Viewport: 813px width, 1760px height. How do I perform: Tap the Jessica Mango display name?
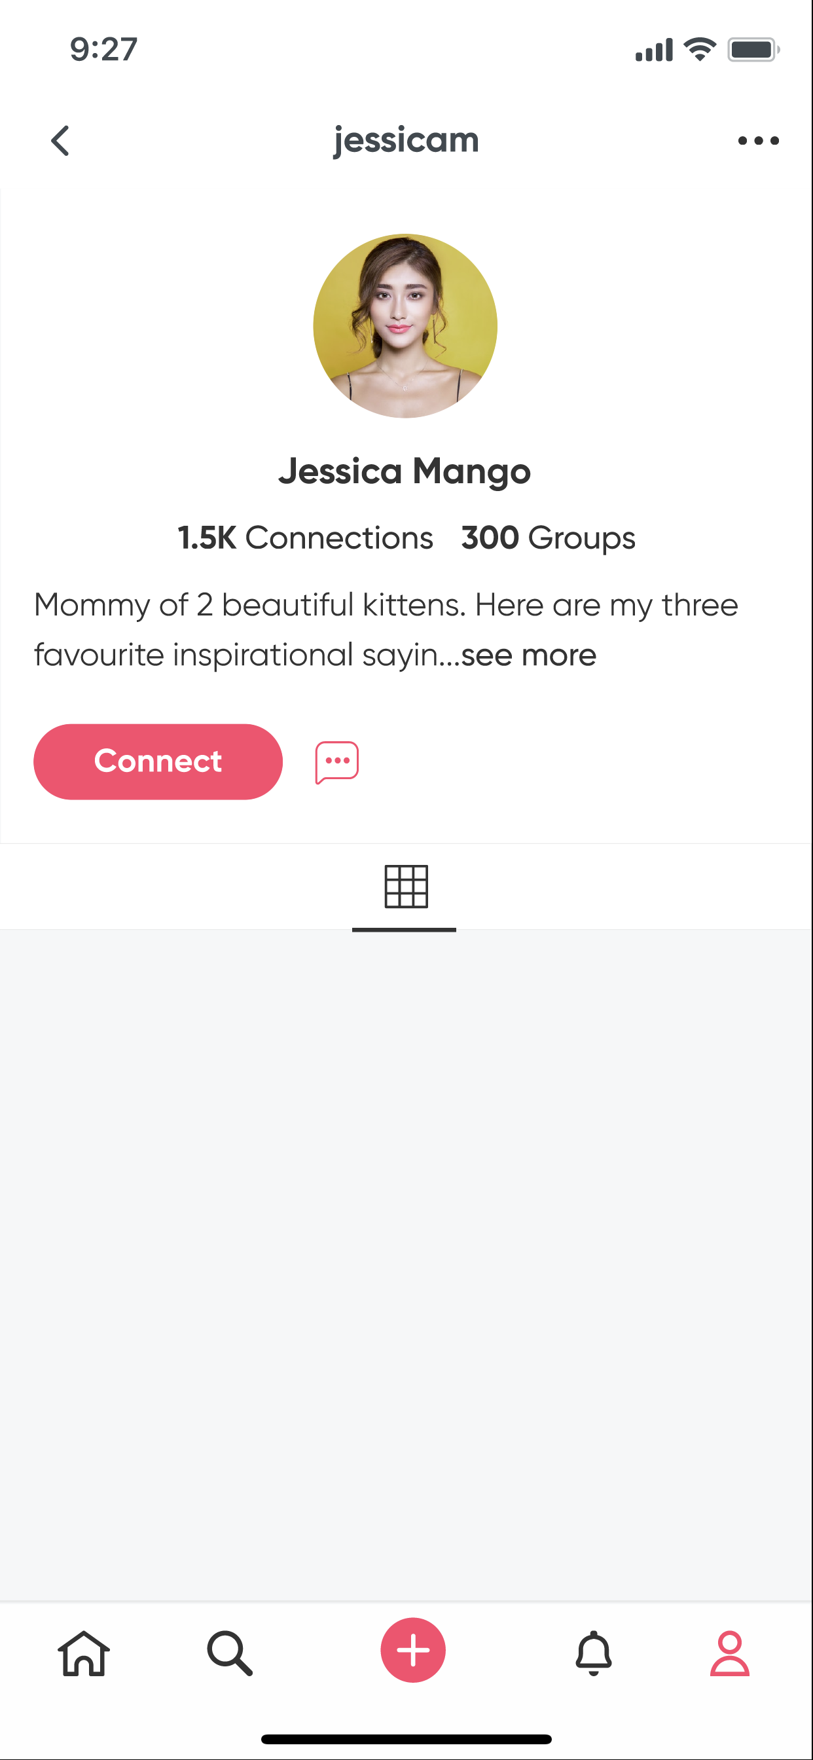click(x=405, y=471)
